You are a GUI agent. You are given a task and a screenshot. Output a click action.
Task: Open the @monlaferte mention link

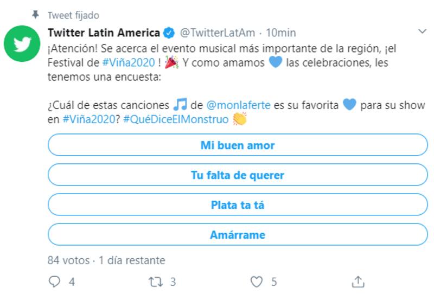click(238, 105)
